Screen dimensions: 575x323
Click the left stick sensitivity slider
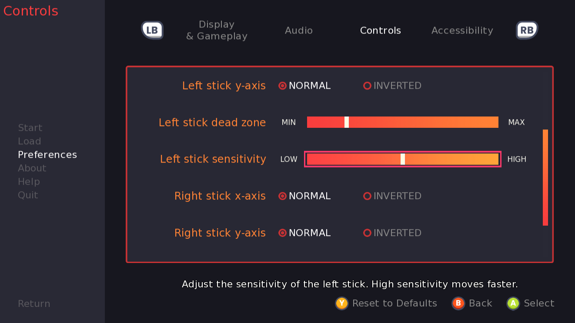402,159
